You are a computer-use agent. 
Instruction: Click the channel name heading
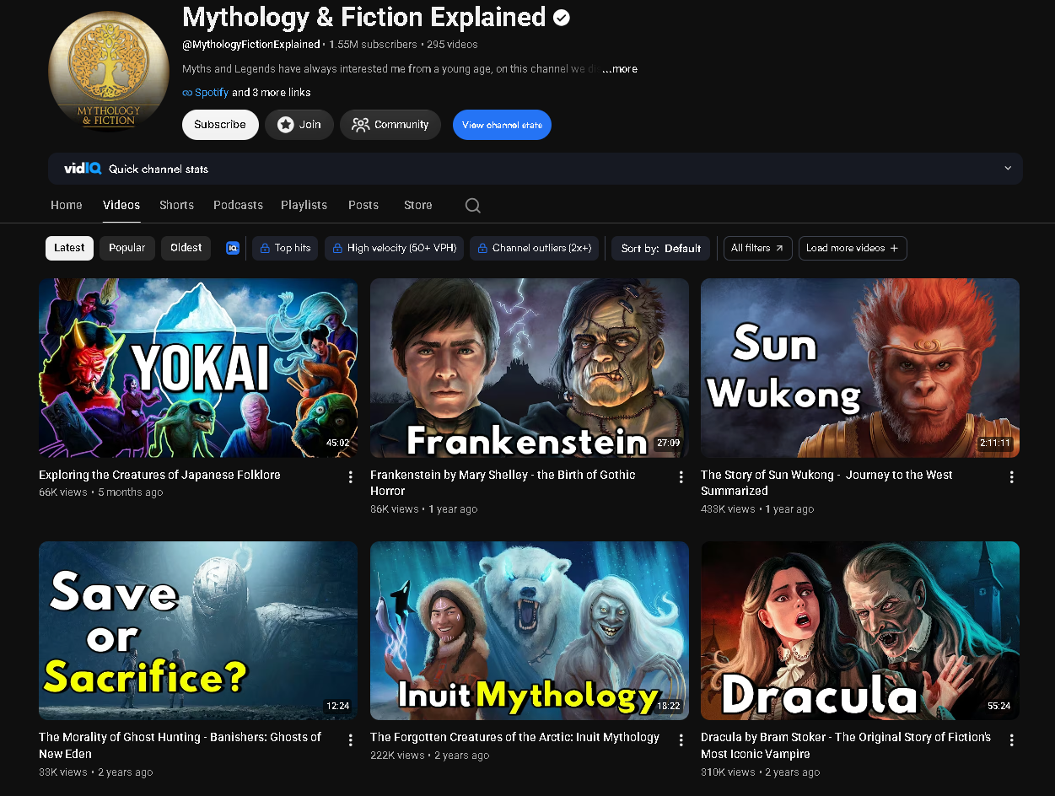tap(364, 17)
